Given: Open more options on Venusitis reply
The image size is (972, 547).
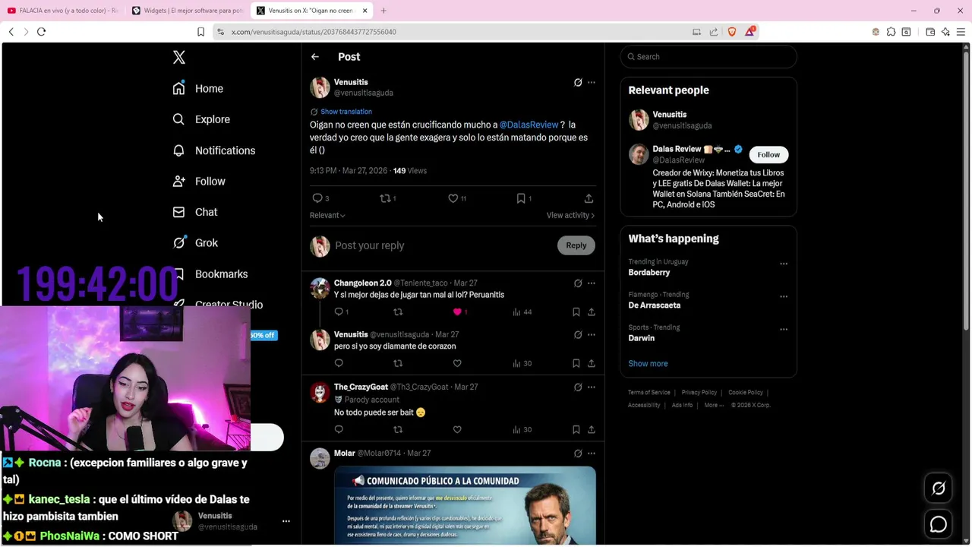Looking at the screenshot, I should (x=592, y=335).
